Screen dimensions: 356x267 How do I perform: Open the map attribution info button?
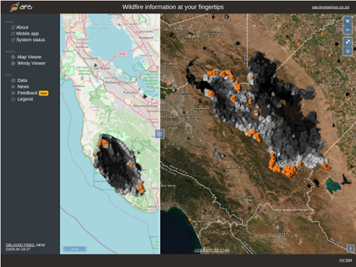(350, 248)
